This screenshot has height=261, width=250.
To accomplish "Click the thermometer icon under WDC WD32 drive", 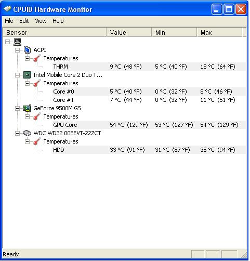I will (x=37, y=141).
